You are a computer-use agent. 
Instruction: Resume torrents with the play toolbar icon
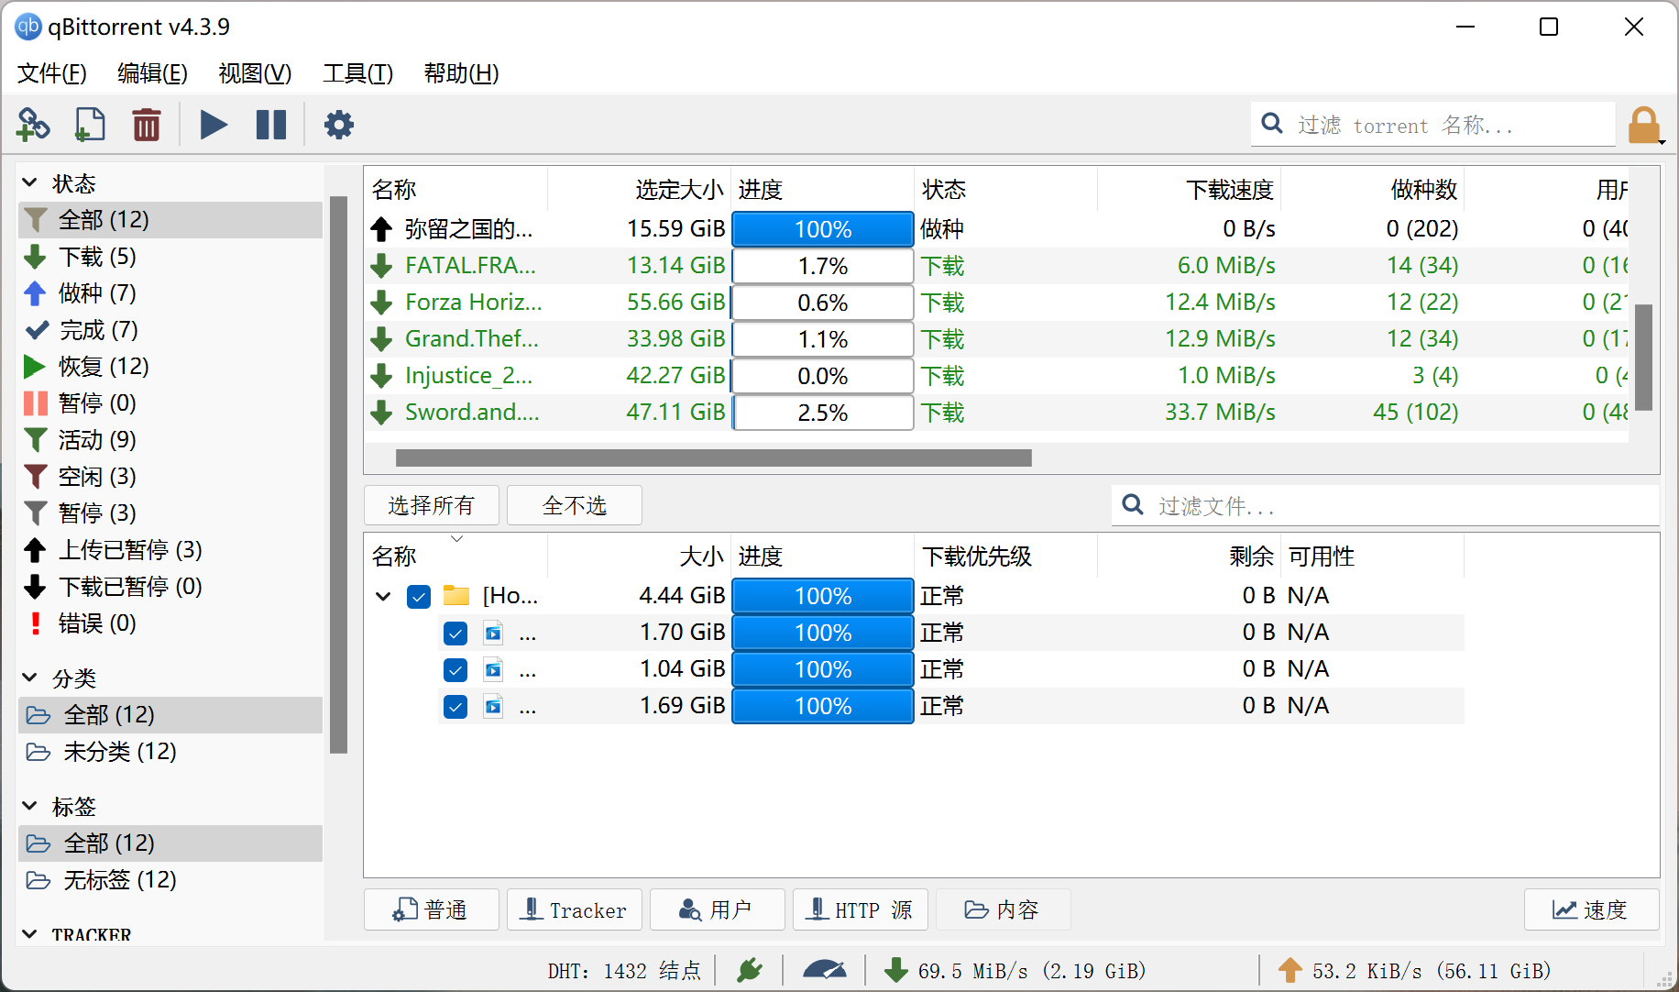(214, 125)
